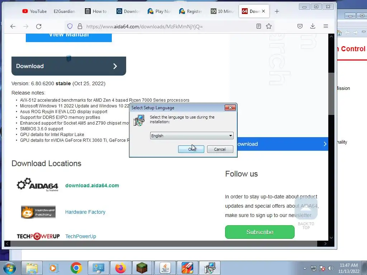Show hidden system tray icons

[305, 268]
